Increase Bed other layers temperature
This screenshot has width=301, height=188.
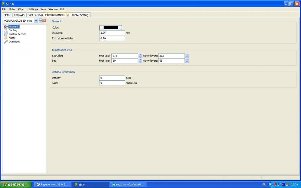click(187, 60)
